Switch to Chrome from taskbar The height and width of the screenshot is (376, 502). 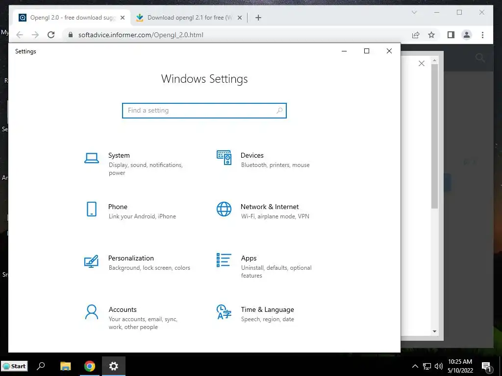[x=90, y=366]
